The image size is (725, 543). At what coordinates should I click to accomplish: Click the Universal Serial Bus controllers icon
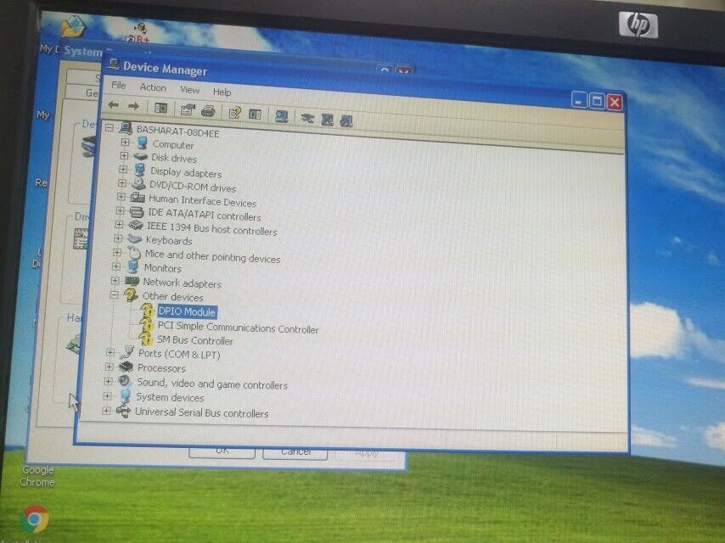click(123, 411)
